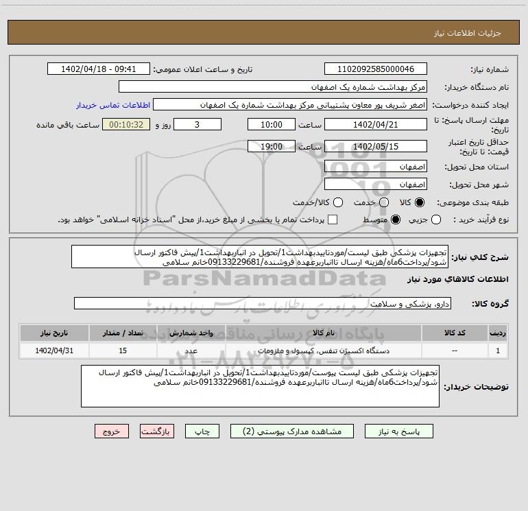Choose the جزیی purchase type radio
This screenshot has height=511, width=528.
coord(435,219)
